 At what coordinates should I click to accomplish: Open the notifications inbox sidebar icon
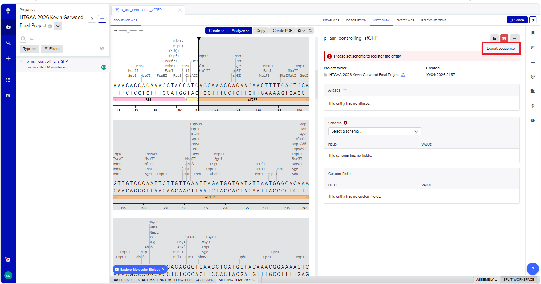[x=8, y=259]
